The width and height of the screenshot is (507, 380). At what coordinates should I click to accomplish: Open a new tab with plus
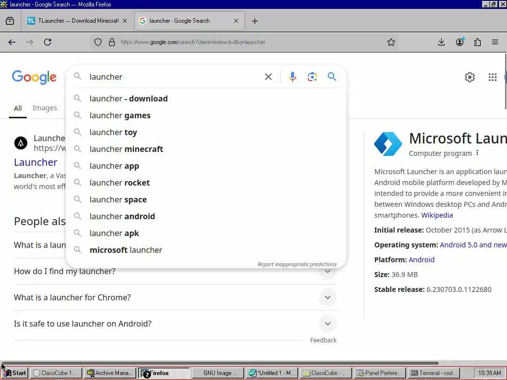point(255,21)
